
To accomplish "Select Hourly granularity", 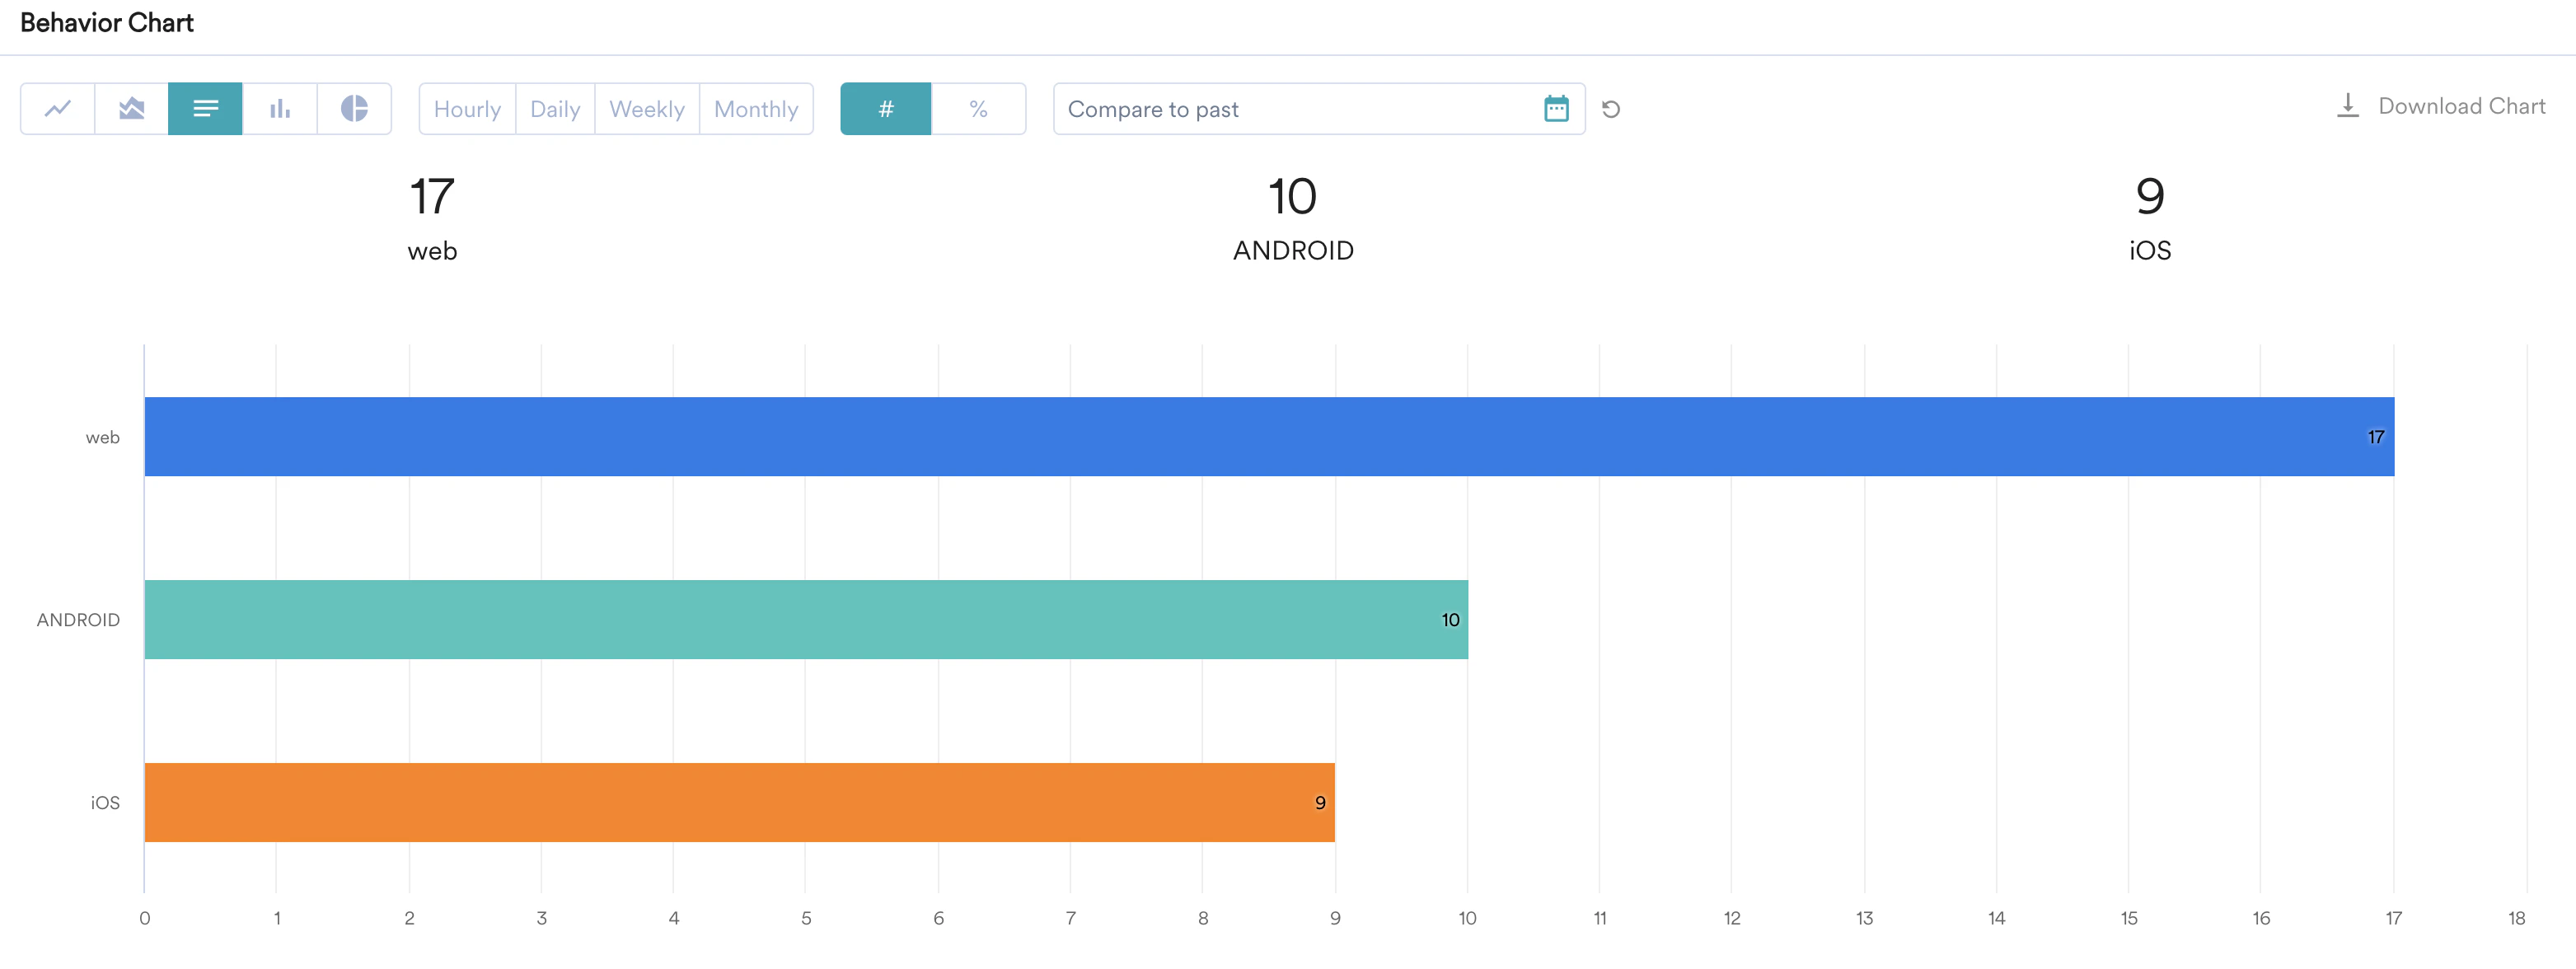I will (x=467, y=109).
